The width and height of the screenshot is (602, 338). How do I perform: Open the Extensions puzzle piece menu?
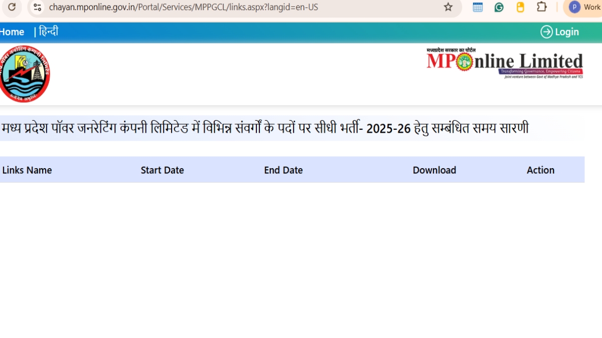(542, 7)
